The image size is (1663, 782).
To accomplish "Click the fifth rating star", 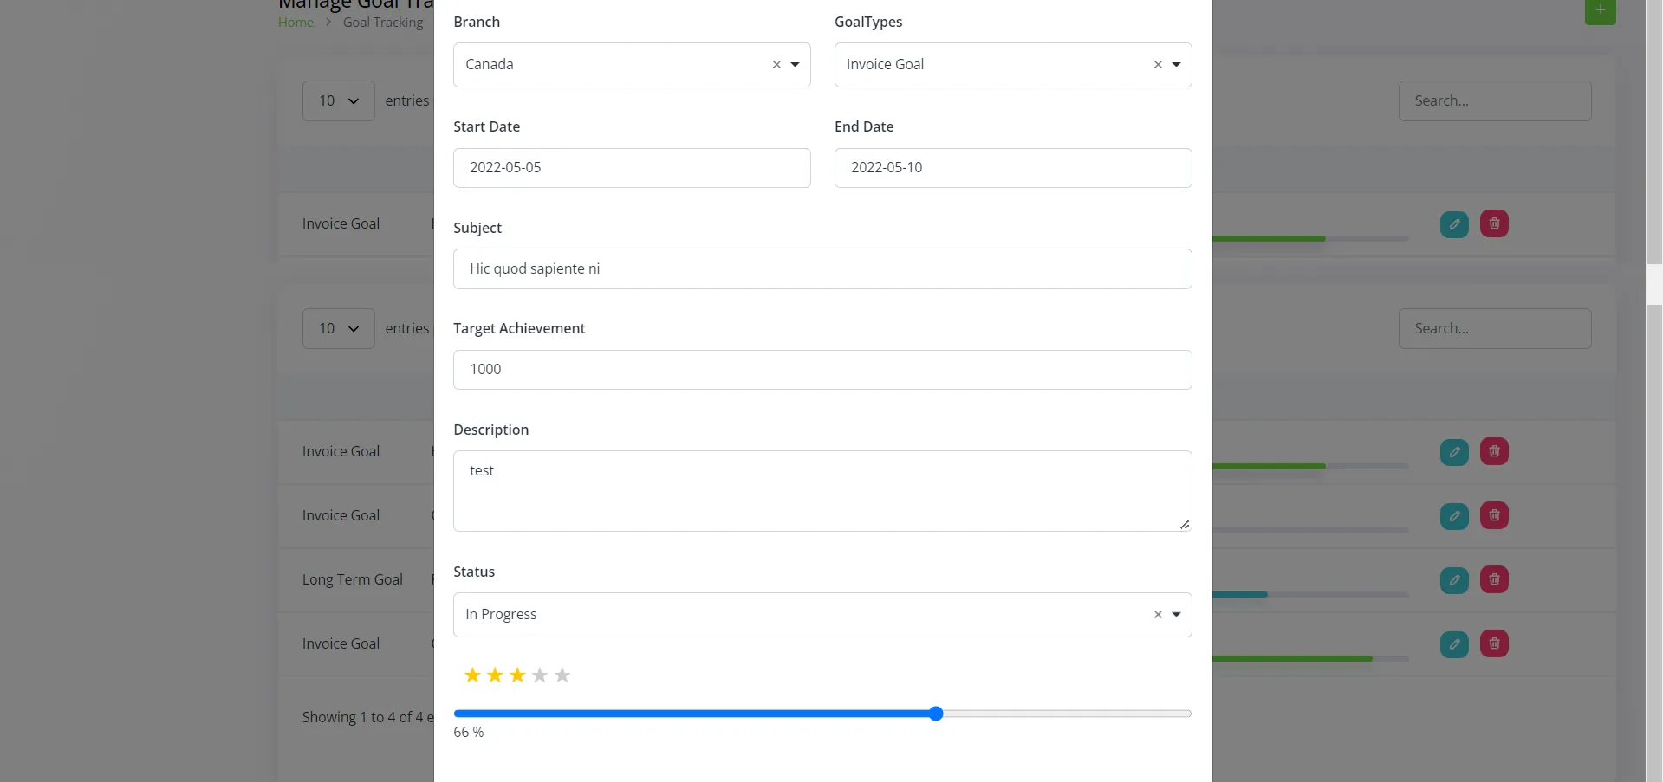I will [562, 675].
